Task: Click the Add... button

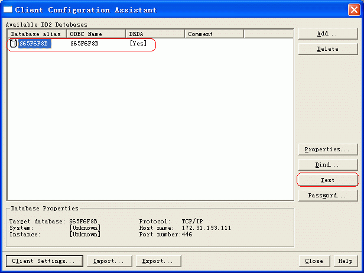Action: (x=327, y=34)
